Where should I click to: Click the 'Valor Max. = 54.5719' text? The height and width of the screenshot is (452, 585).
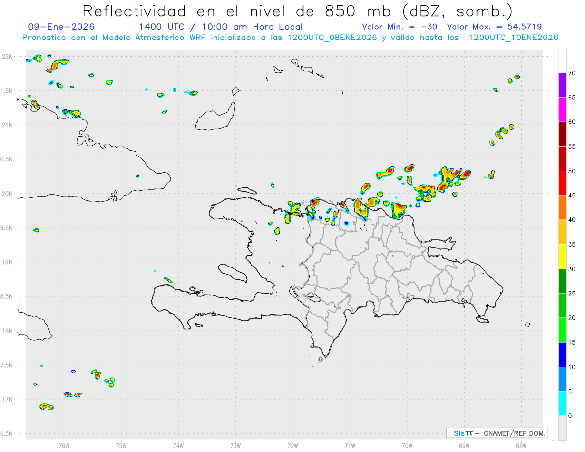[x=494, y=27]
